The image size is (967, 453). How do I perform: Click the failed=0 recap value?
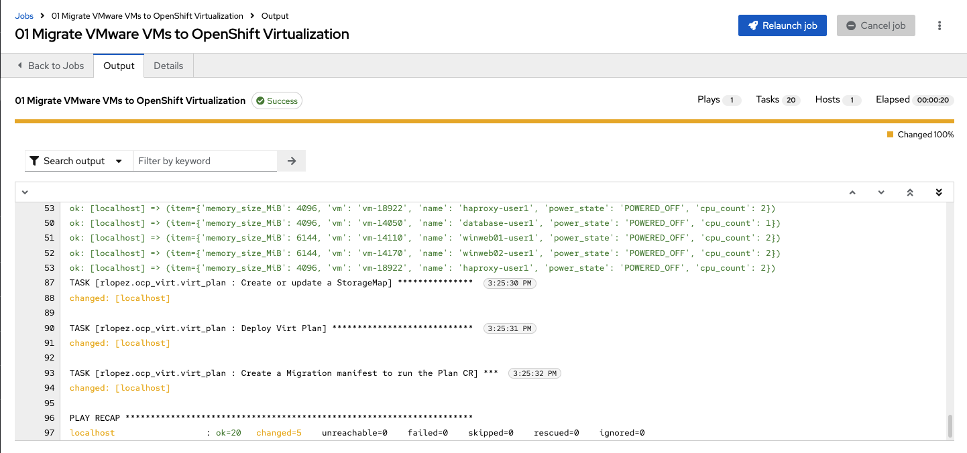(428, 433)
